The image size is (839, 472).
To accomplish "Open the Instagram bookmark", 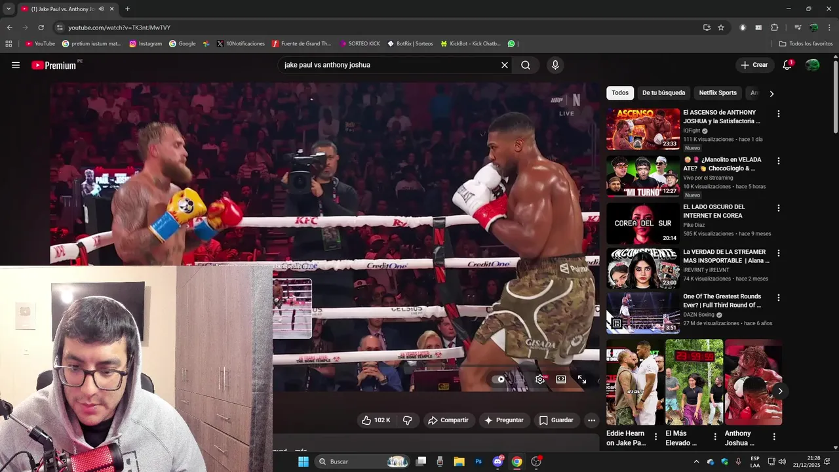I will click(146, 44).
